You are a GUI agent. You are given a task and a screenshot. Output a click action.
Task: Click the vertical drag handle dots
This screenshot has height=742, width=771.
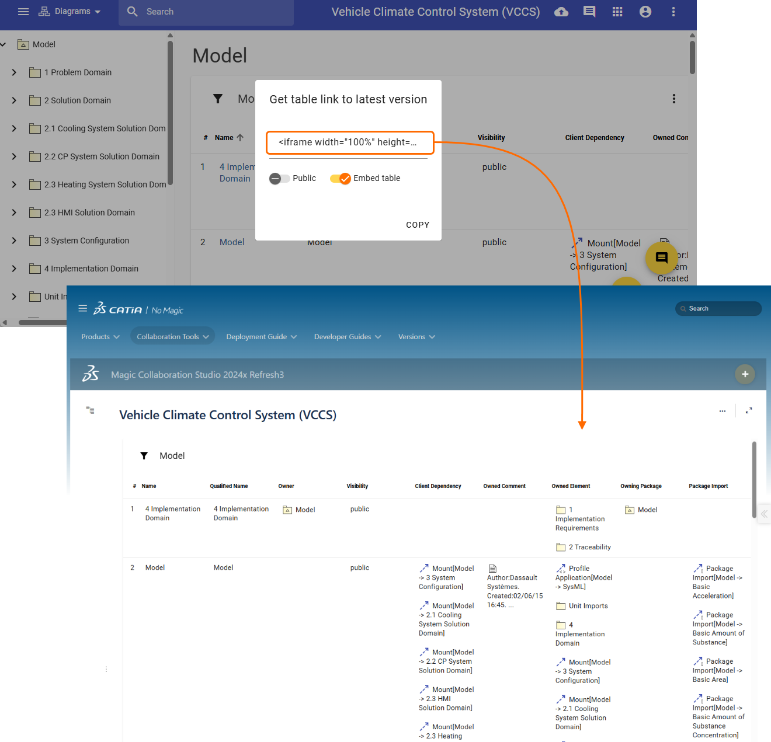tap(106, 669)
